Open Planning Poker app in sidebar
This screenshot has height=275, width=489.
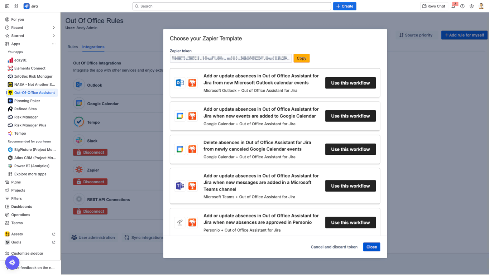(27, 101)
